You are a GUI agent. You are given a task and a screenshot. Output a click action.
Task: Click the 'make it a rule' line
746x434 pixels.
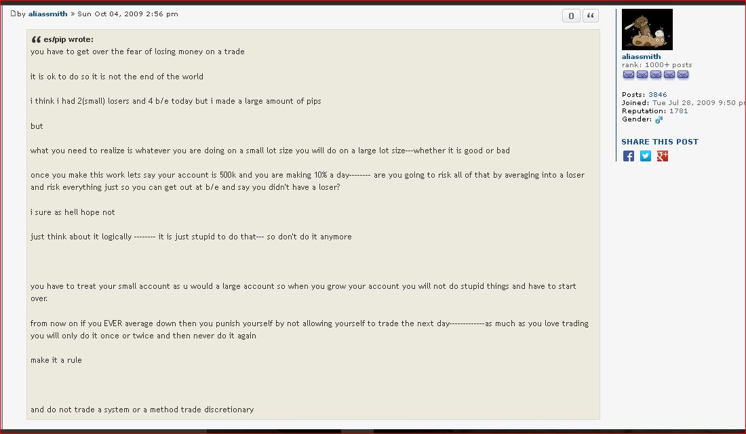(x=56, y=360)
